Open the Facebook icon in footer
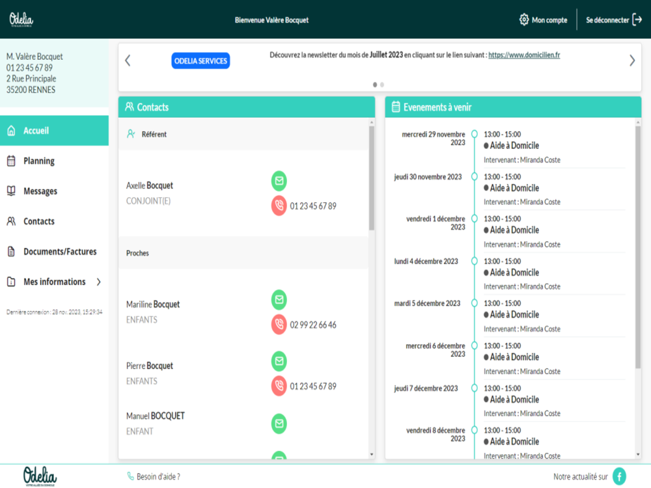 point(619,476)
